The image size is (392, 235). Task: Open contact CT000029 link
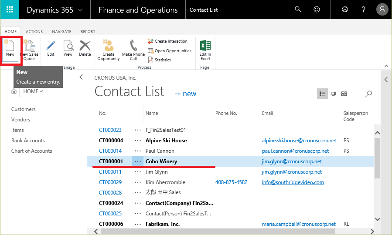coord(110,182)
